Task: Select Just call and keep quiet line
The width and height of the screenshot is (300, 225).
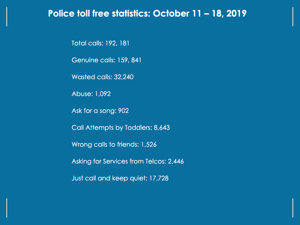Action: [x=120, y=178]
